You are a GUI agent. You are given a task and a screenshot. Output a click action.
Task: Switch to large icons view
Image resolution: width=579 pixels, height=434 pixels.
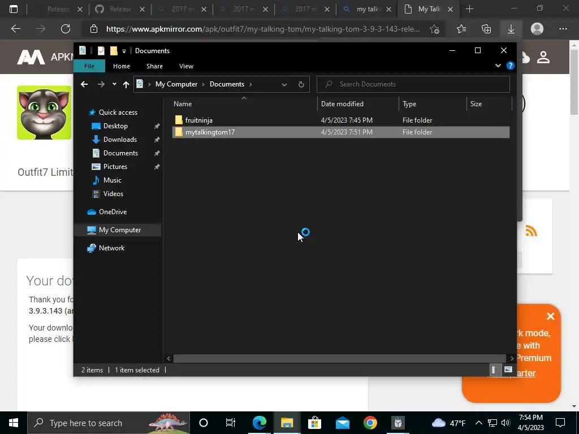coord(508,370)
